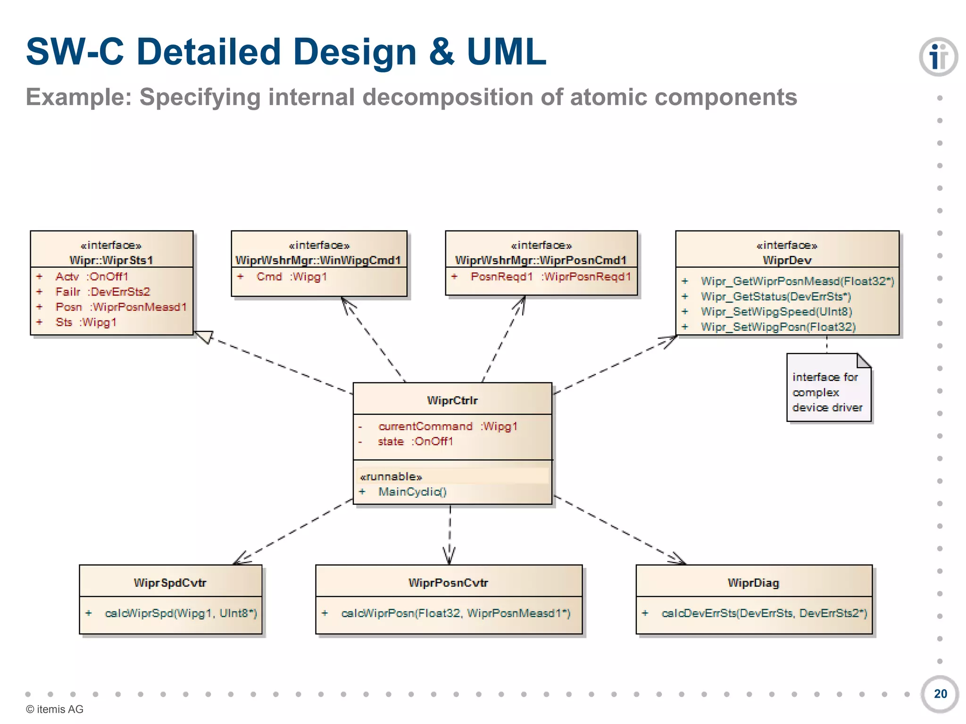
Task: Click the WiprWshrMgr::WiprPosnCmd1 interface title
Action: click(x=541, y=260)
